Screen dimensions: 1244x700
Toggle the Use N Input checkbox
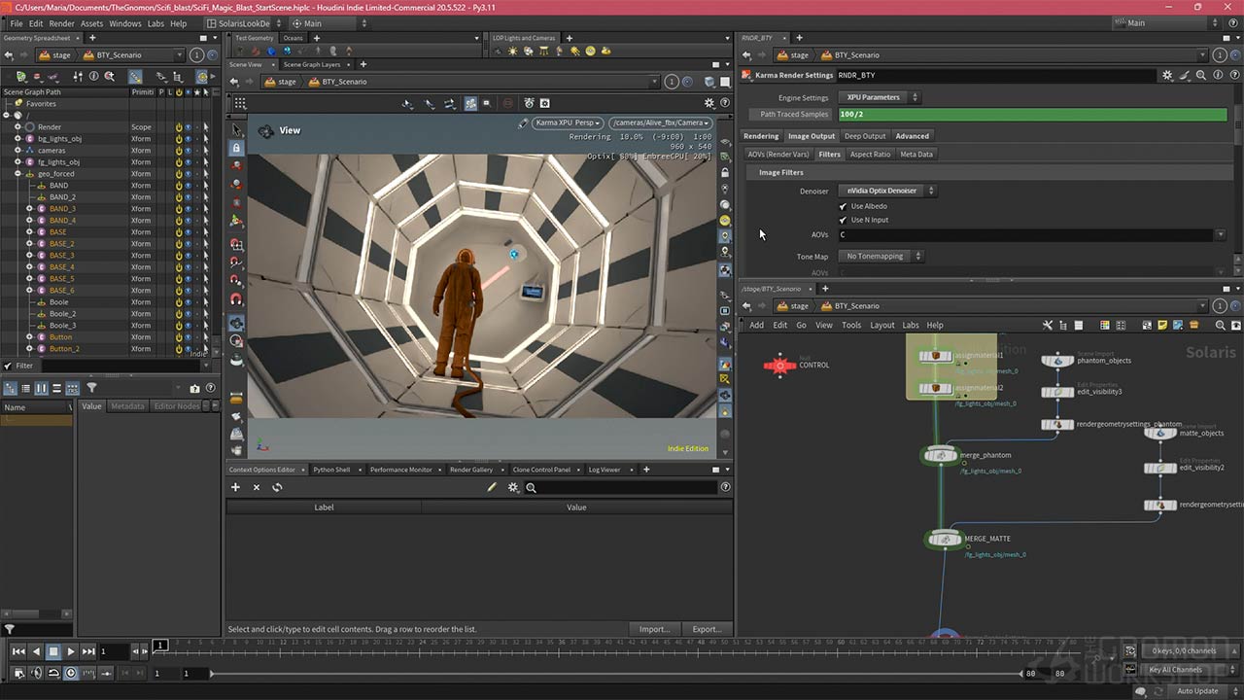click(x=843, y=220)
